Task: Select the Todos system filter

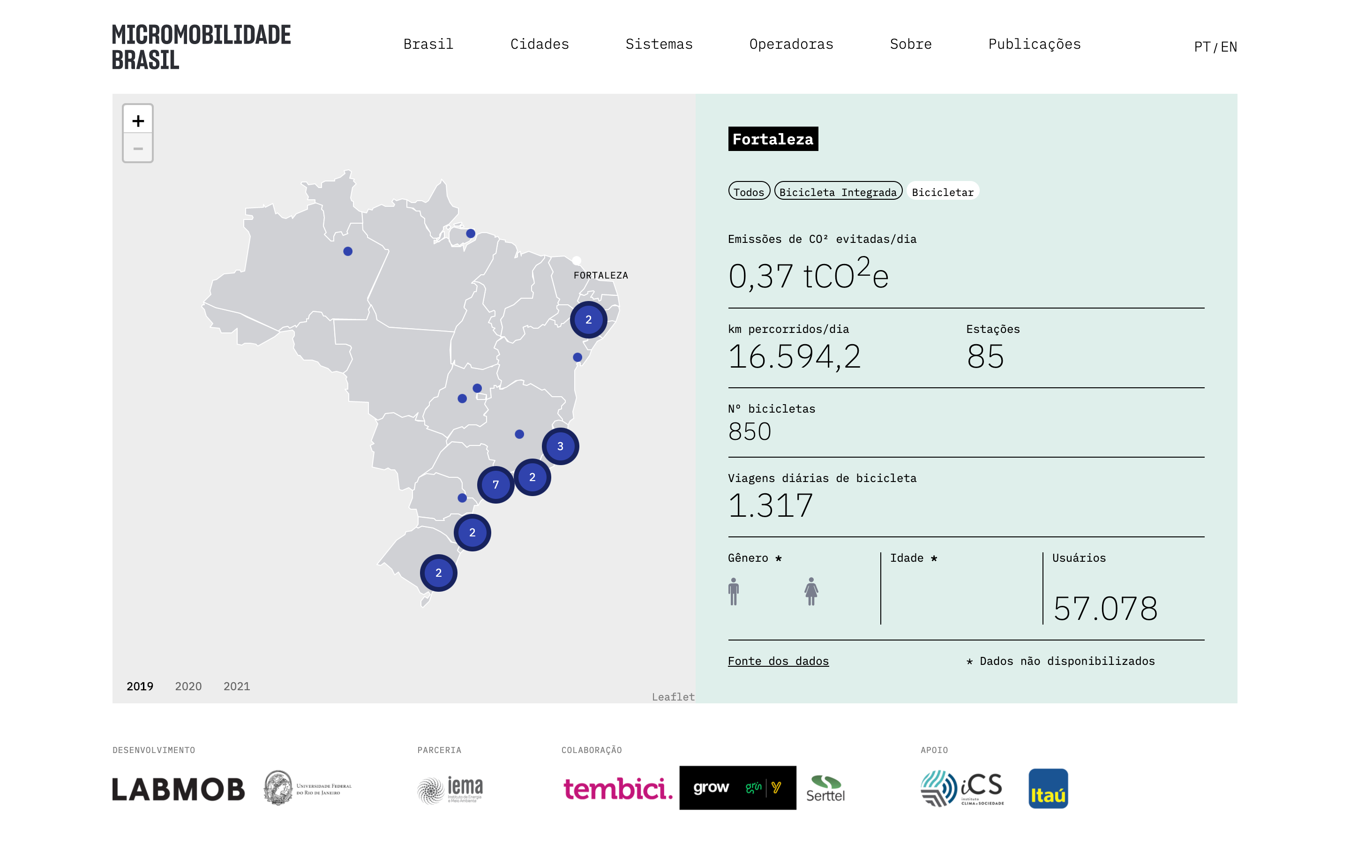Action: click(749, 191)
